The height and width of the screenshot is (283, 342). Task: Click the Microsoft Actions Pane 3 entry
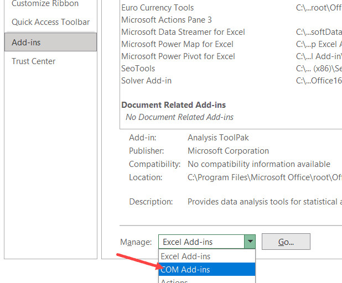pyautogui.click(x=166, y=20)
